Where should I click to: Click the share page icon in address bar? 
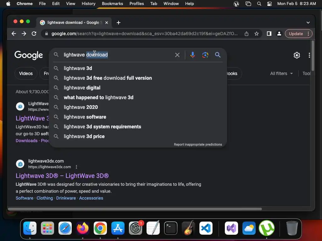(247, 34)
